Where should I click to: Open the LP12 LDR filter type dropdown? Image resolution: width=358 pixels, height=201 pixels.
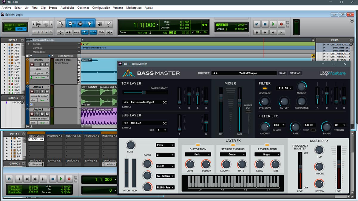tap(284, 88)
